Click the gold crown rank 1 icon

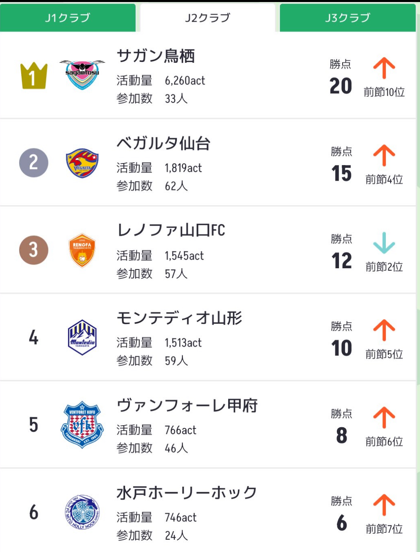coord(34,76)
